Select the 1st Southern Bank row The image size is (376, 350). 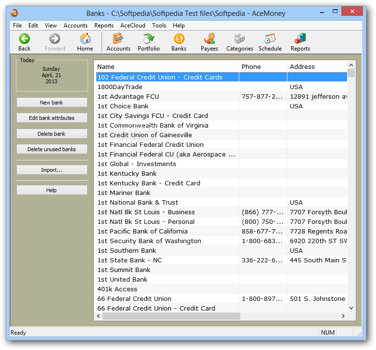click(221, 250)
